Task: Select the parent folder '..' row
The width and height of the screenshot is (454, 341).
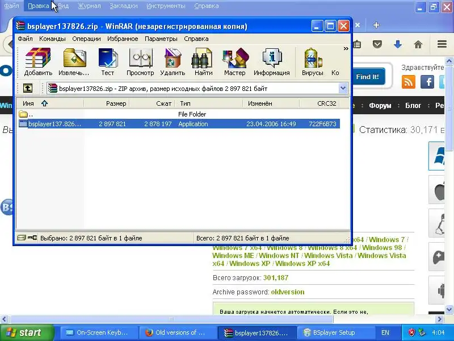Action: click(x=178, y=114)
